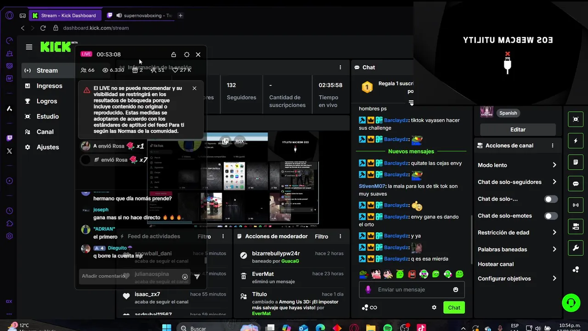The width and height of the screenshot is (588, 331).
Task: Select Logros in Kick sidebar
Action: [47, 101]
